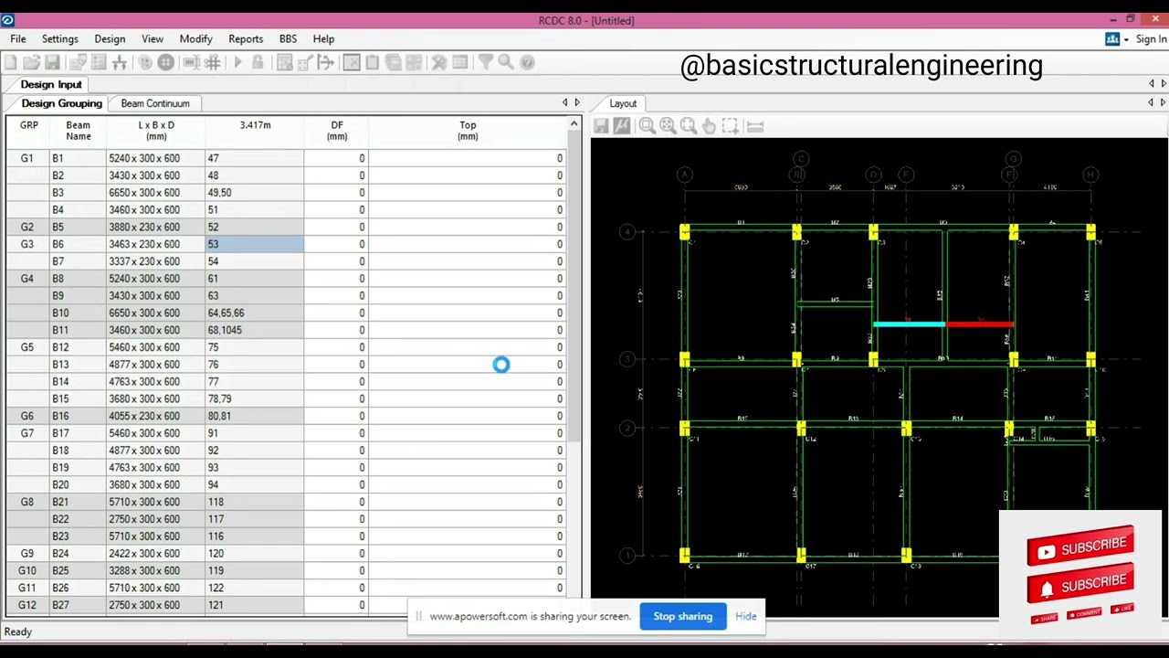Viewport: 1169px width, 658px height.
Task: Click the play/run design arrow icon
Action: click(237, 62)
